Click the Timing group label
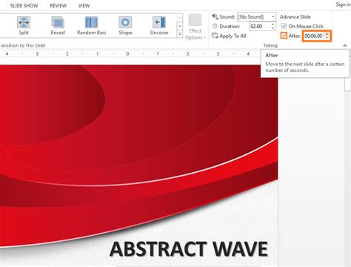Screen dimensions: 351x267 [270, 45]
